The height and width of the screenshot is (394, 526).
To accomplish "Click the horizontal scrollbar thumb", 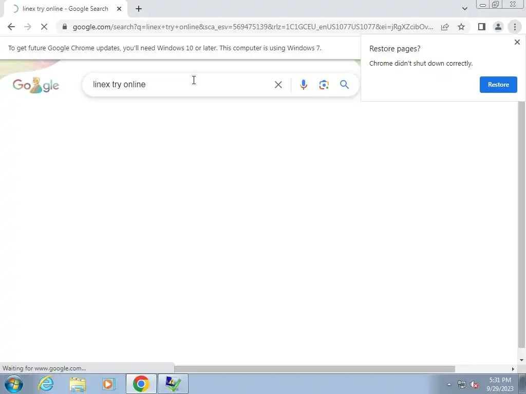I will [x=314, y=369].
